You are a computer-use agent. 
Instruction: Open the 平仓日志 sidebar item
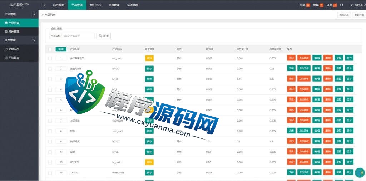(x=19, y=58)
